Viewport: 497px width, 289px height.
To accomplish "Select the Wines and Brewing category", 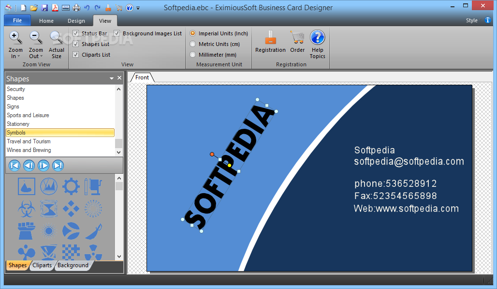I will (x=60, y=150).
